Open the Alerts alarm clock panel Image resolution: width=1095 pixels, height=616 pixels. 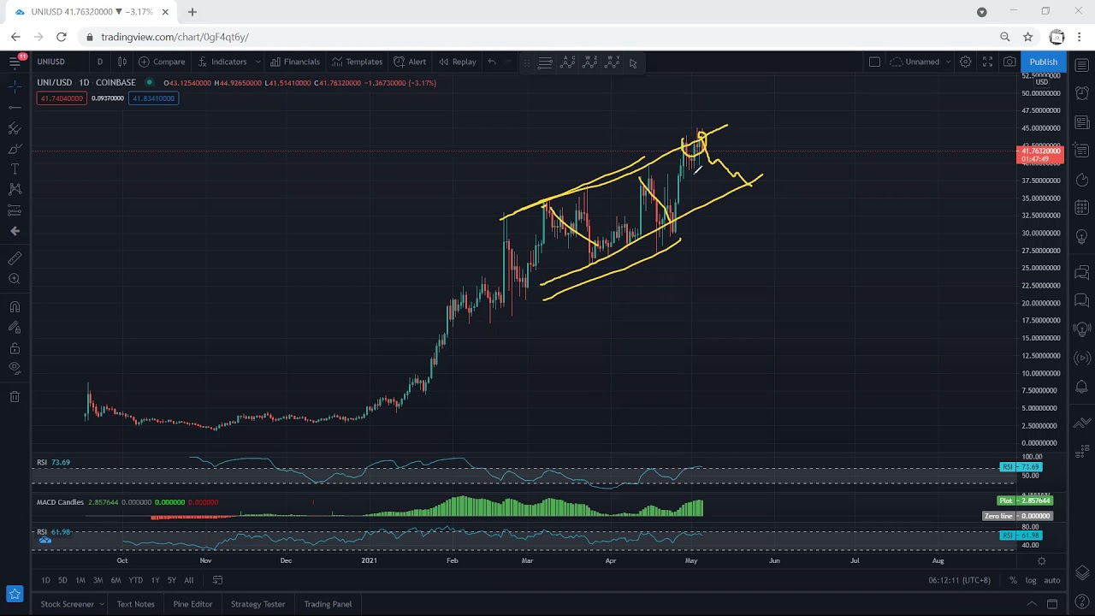(x=1082, y=92)
